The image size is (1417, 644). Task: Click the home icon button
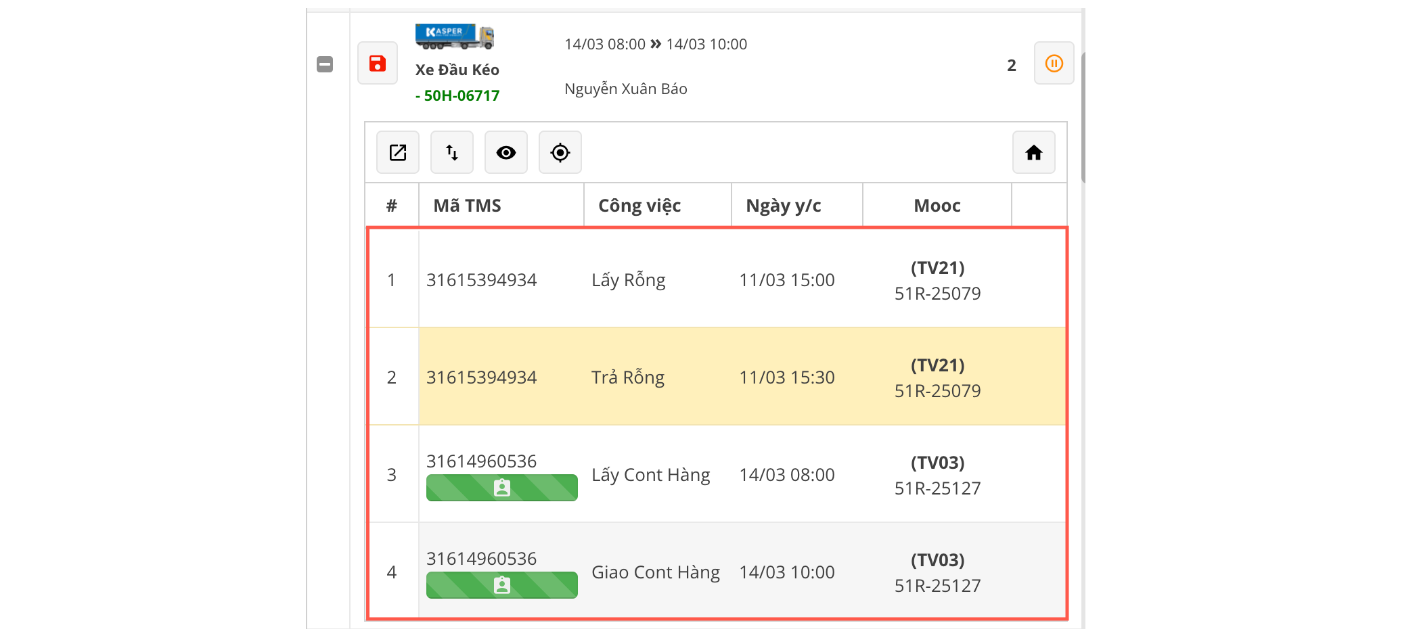tap(1033, 153)
